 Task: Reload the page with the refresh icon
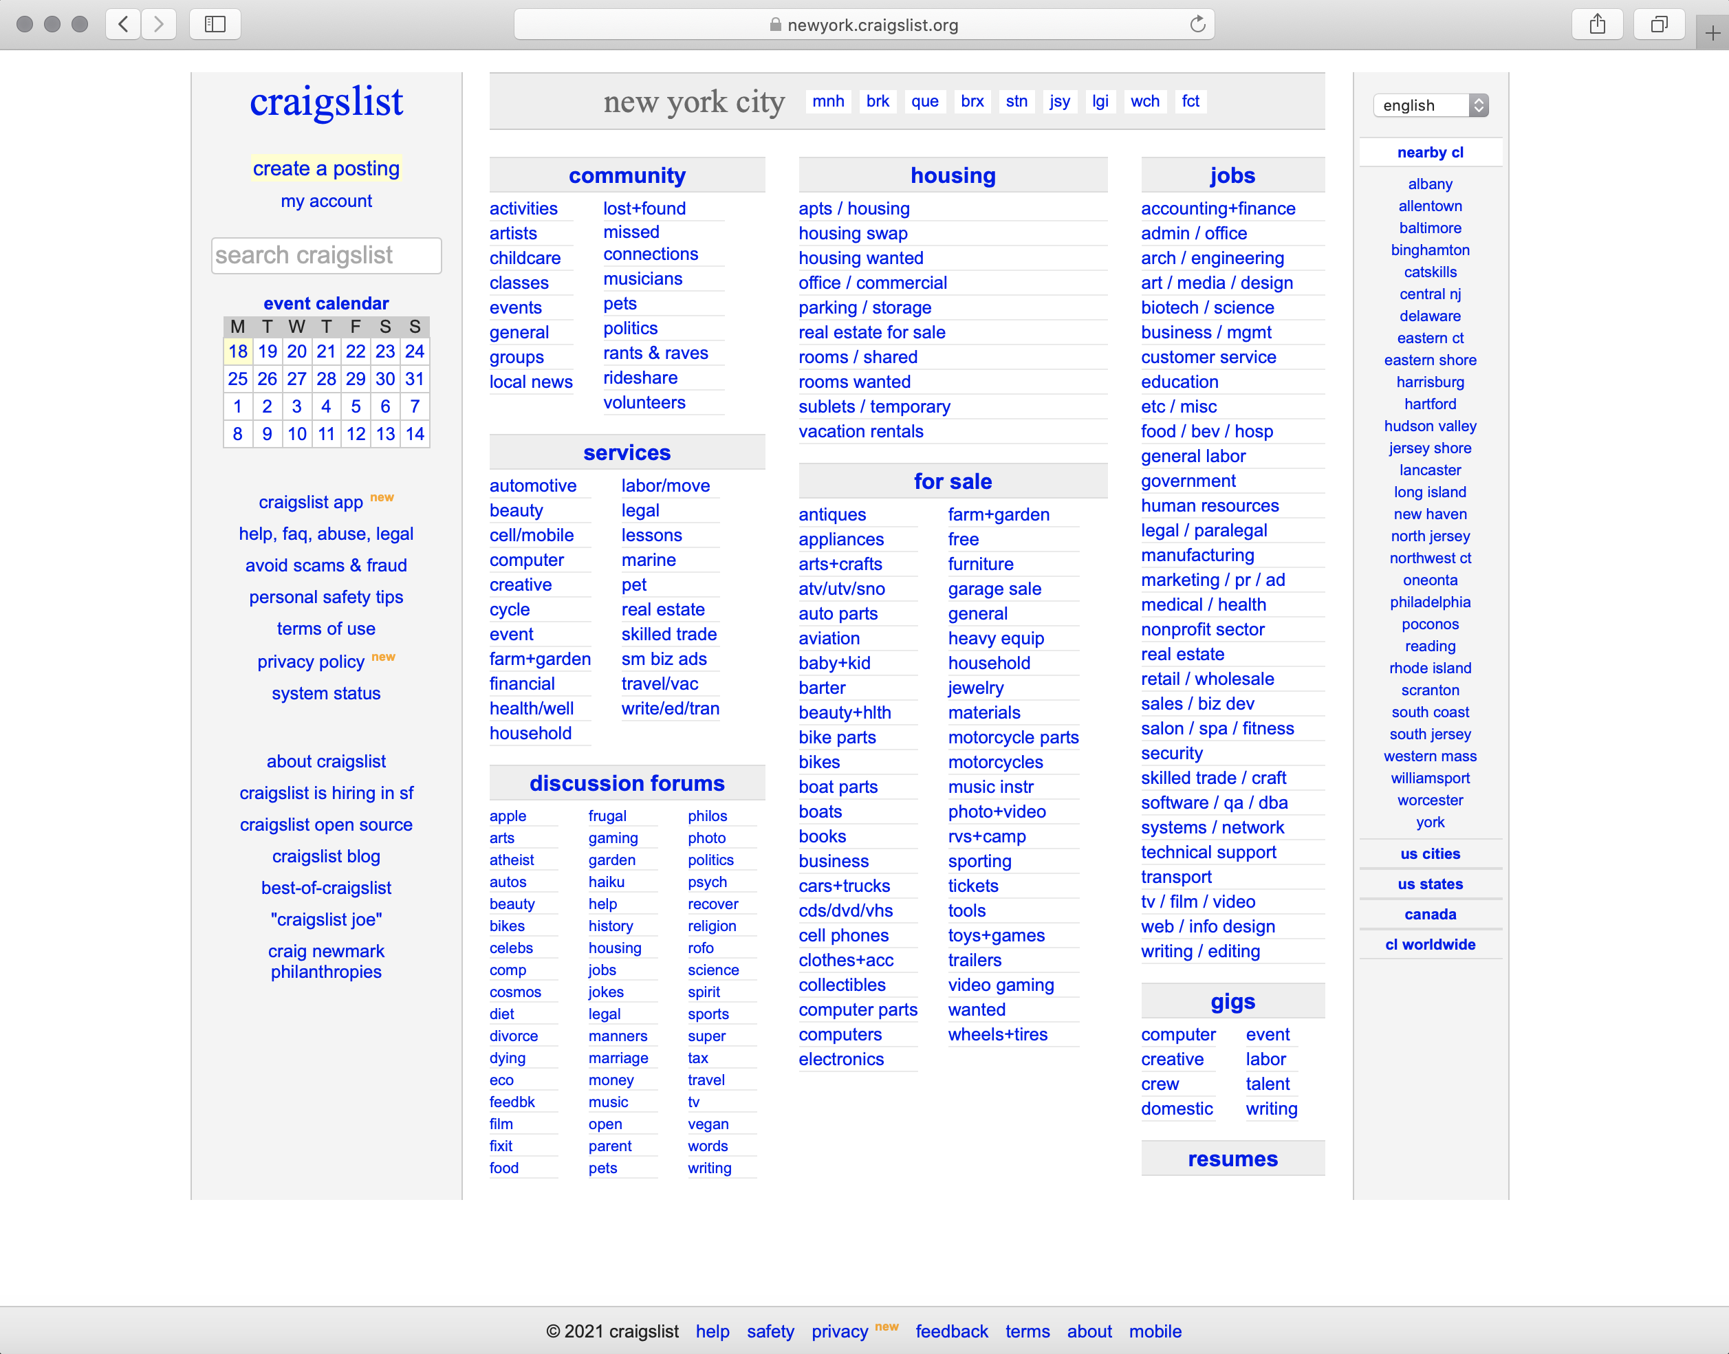pyautogui.click(x=1197, y=25)
